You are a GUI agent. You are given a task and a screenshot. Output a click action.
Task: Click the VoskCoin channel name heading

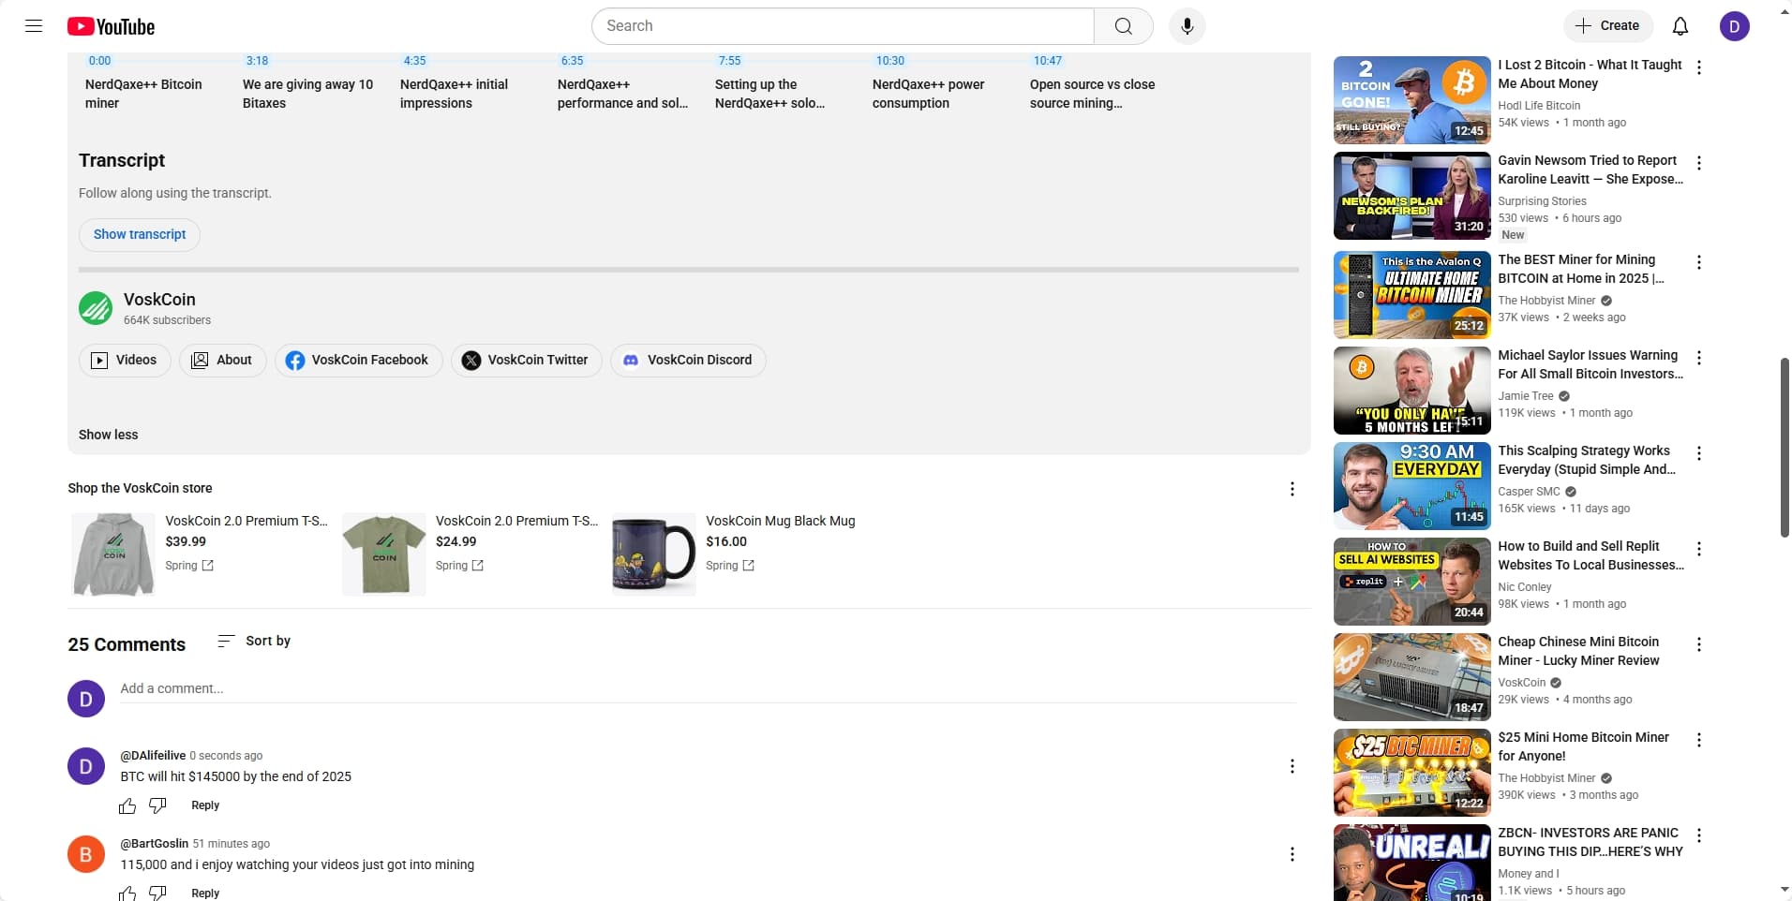(x=159, y=300)
